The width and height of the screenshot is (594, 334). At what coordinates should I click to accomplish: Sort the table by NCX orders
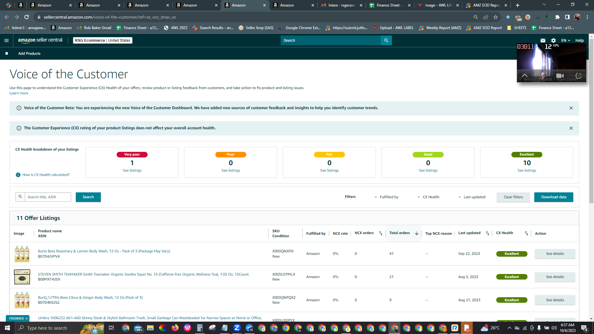tap(381, 233)
